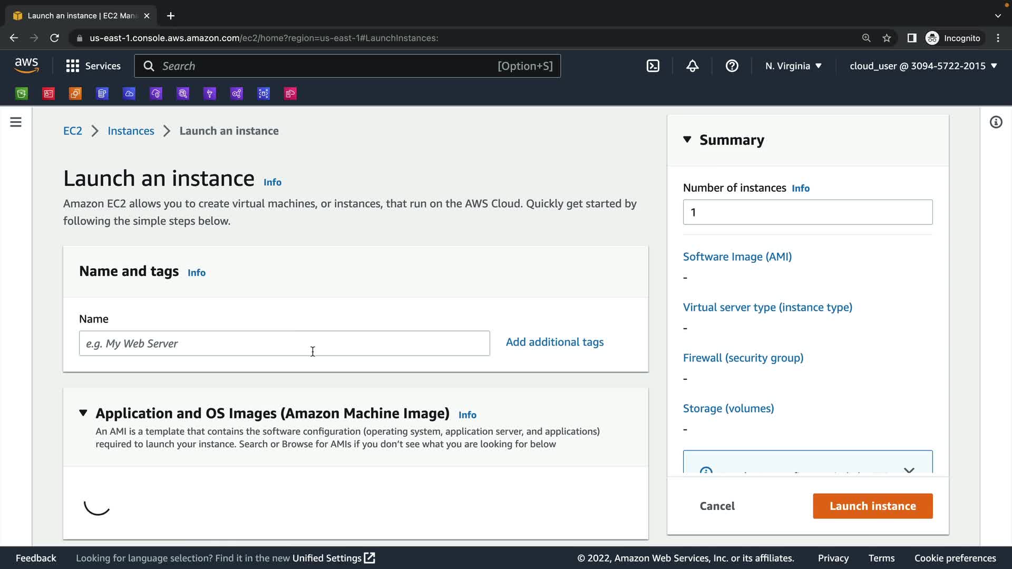Open the N. Virginia region dropdown

click(793, 66)
